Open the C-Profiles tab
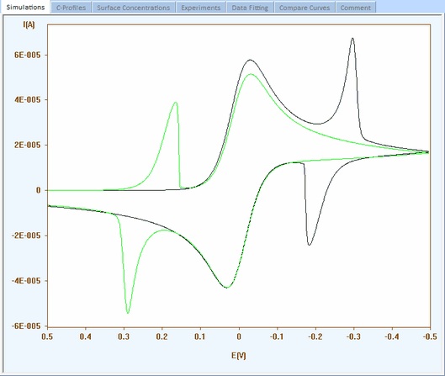 click(x=71, y=8)
